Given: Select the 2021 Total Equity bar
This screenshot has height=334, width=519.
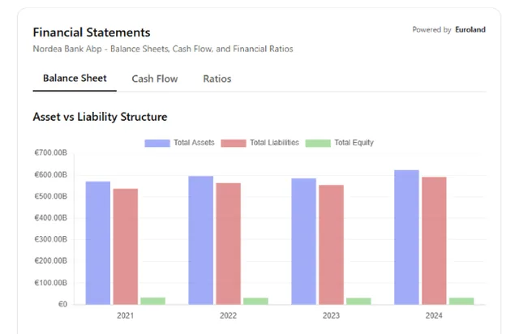Looking at the screenshot, I should click(x=153, y=301).
